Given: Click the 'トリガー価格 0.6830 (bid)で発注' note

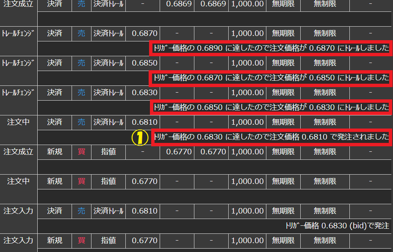Looking at the screenshot, I should (x=338, y=226).
